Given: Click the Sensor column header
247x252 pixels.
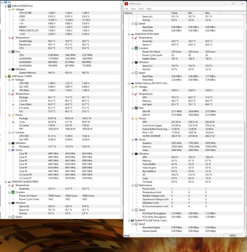Looking at the screenshot, I should (x=147, y=13).
